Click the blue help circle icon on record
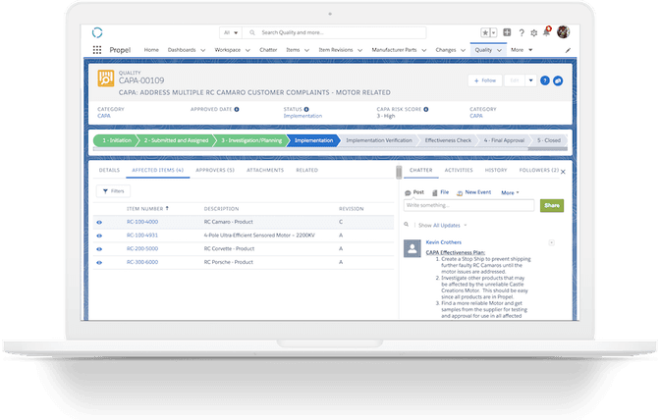The height and width of the screenshot is (420, 660). coord(545,80)
